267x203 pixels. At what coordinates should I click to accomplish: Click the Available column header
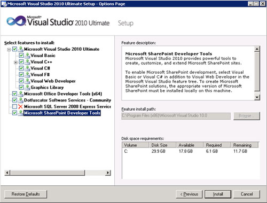point(190,145)
